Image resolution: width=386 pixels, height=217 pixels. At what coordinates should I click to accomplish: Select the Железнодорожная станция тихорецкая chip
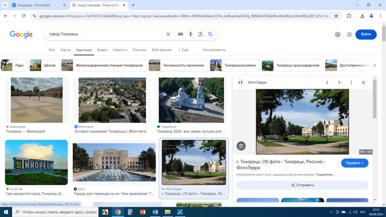click(104, 65)
